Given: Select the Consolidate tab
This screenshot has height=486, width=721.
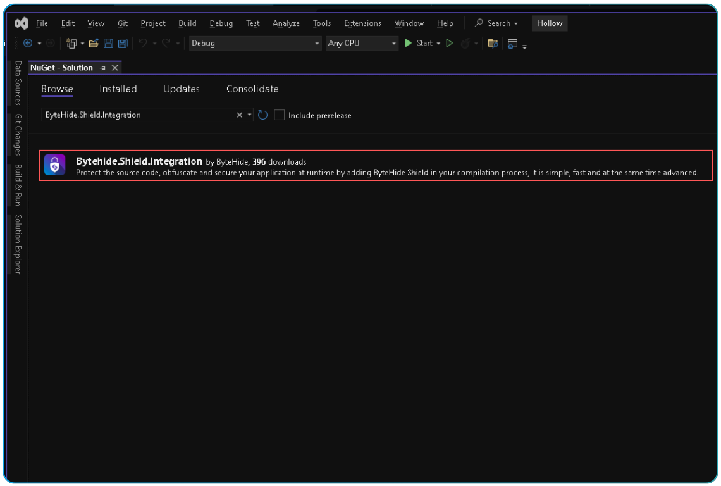Looking at the screenshot, I should point(252,89).
